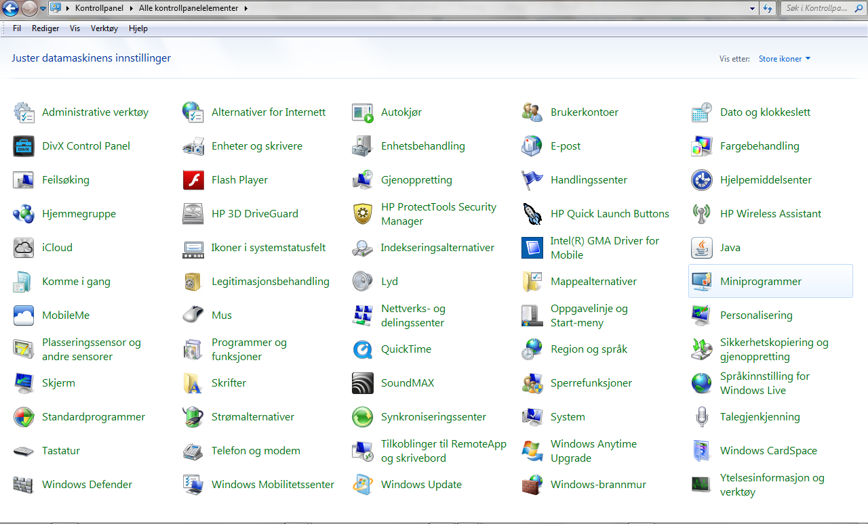Open the Fil menu

pyautogui.click(x=17, y=28)
